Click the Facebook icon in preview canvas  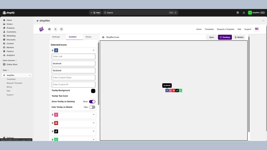coord(167,90)
